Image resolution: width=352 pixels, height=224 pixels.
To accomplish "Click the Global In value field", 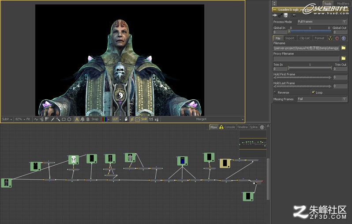I will [280, 32].
